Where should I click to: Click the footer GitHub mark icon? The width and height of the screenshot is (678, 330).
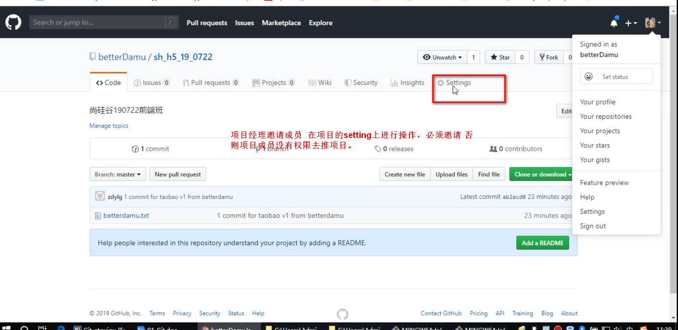click(x=342, y=314)
